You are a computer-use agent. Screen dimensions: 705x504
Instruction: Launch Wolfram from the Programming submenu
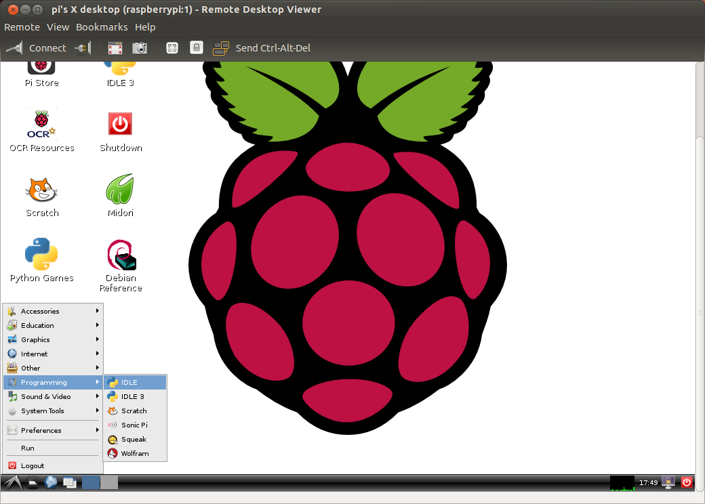(136, 454)
